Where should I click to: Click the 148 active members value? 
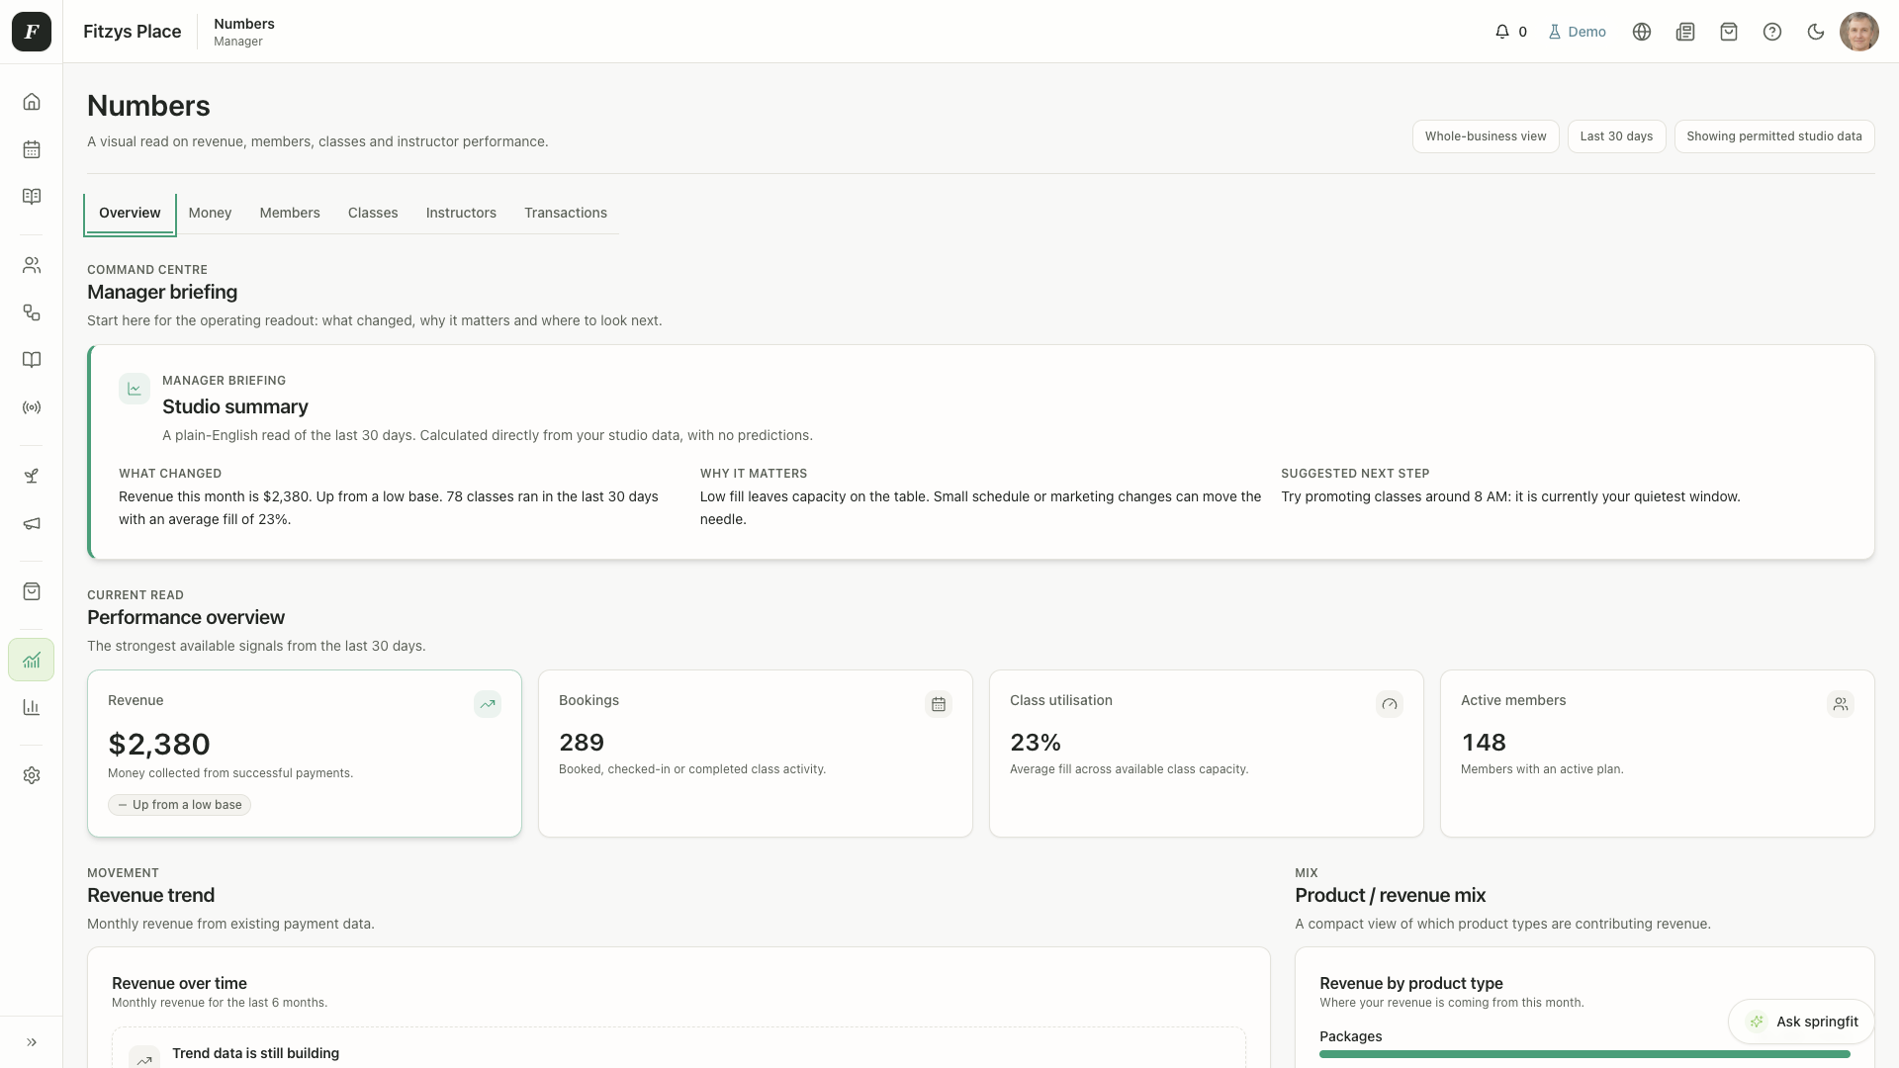[x=1484, y=743]
